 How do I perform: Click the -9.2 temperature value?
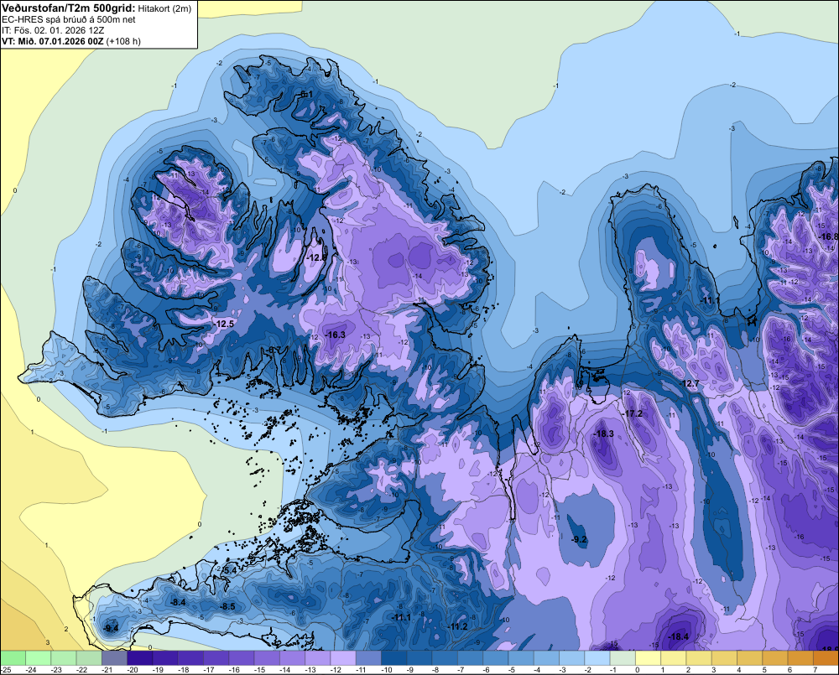pos(579,540)
